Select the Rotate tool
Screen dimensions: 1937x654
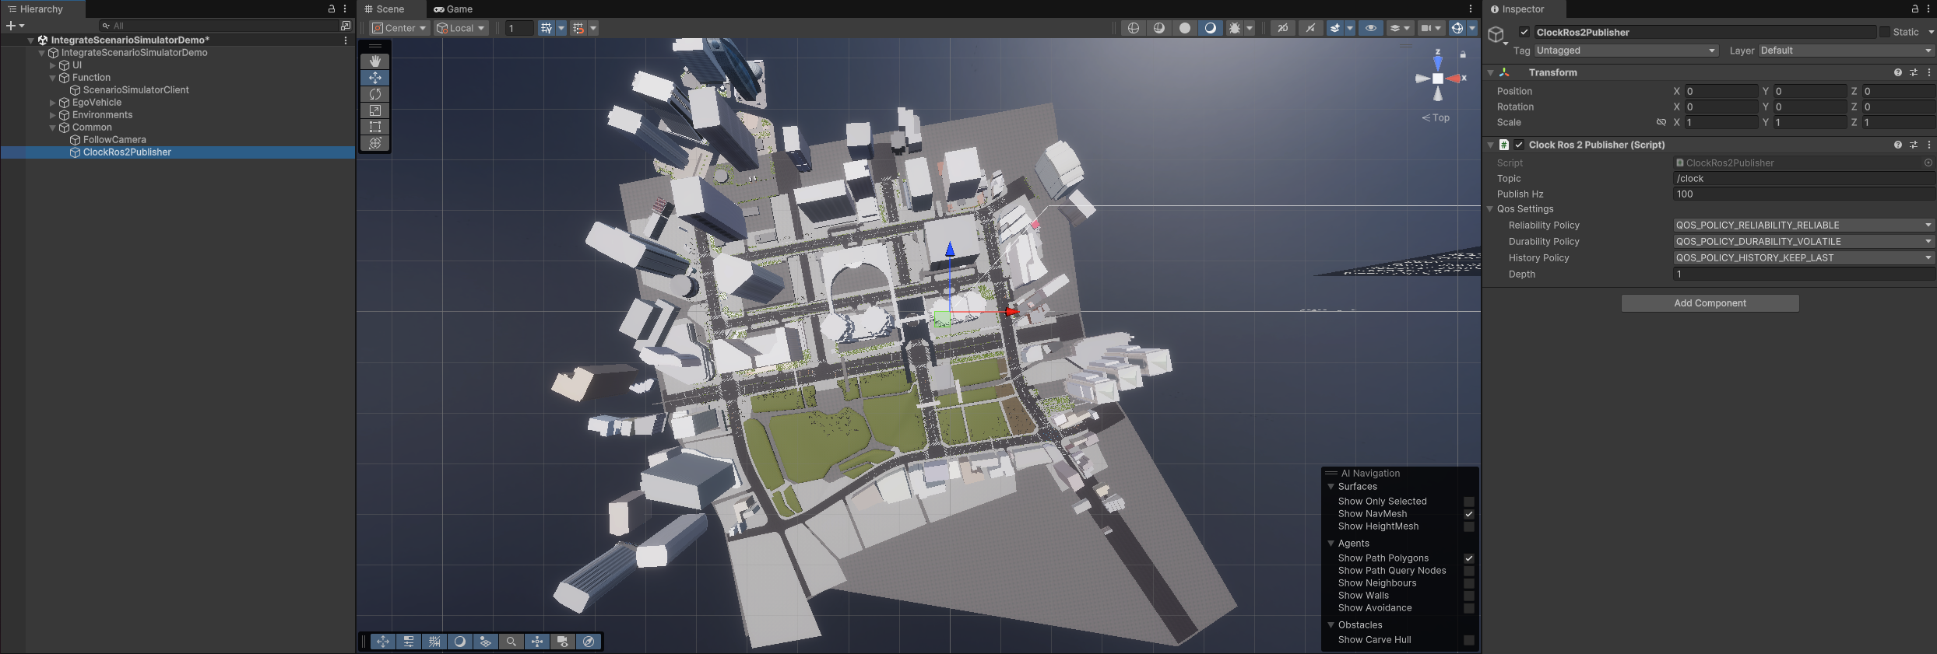(x=375, y=94)
